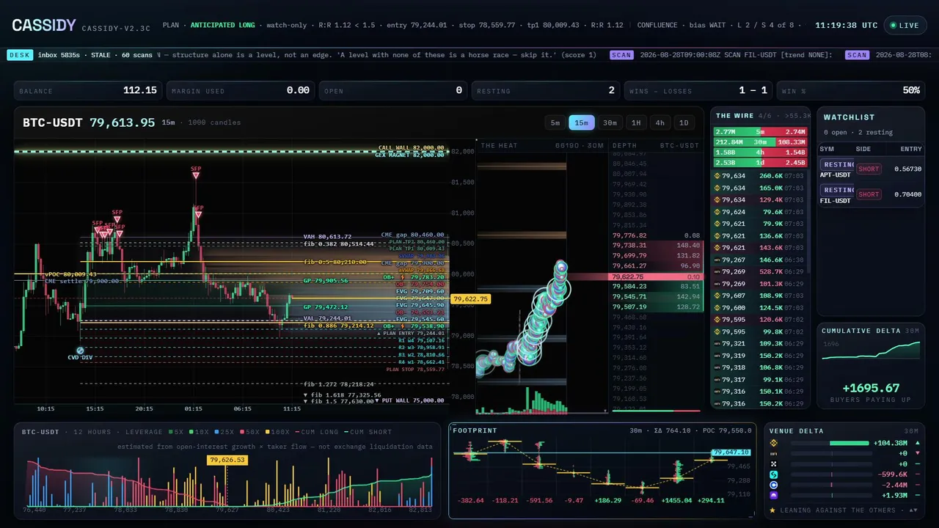Click the +1695.67 cumulative delta value

pyautogui.click(x=871, y=389)
